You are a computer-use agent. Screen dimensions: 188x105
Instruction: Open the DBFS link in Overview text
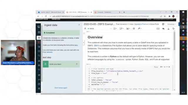pos(96,45)
